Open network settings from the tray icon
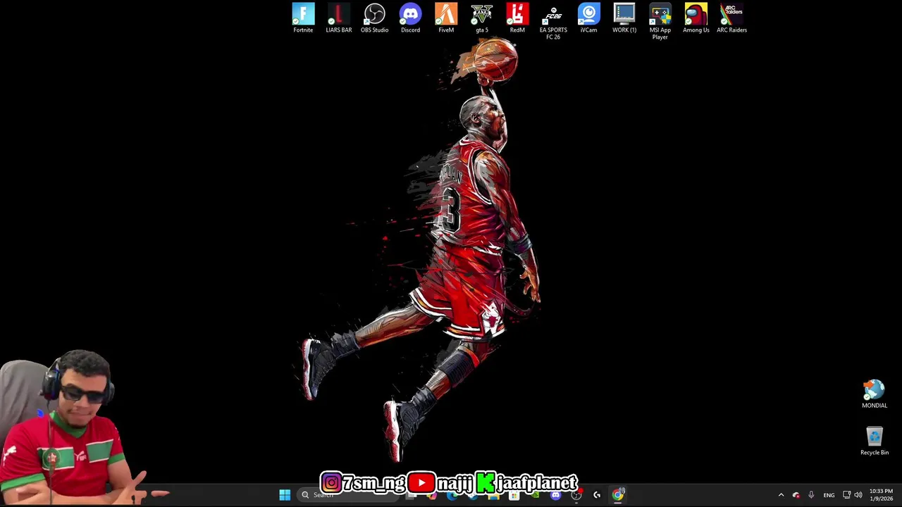The width and height of the screenshot is (902, 507). pyautogui.click(x=846, y=495)
